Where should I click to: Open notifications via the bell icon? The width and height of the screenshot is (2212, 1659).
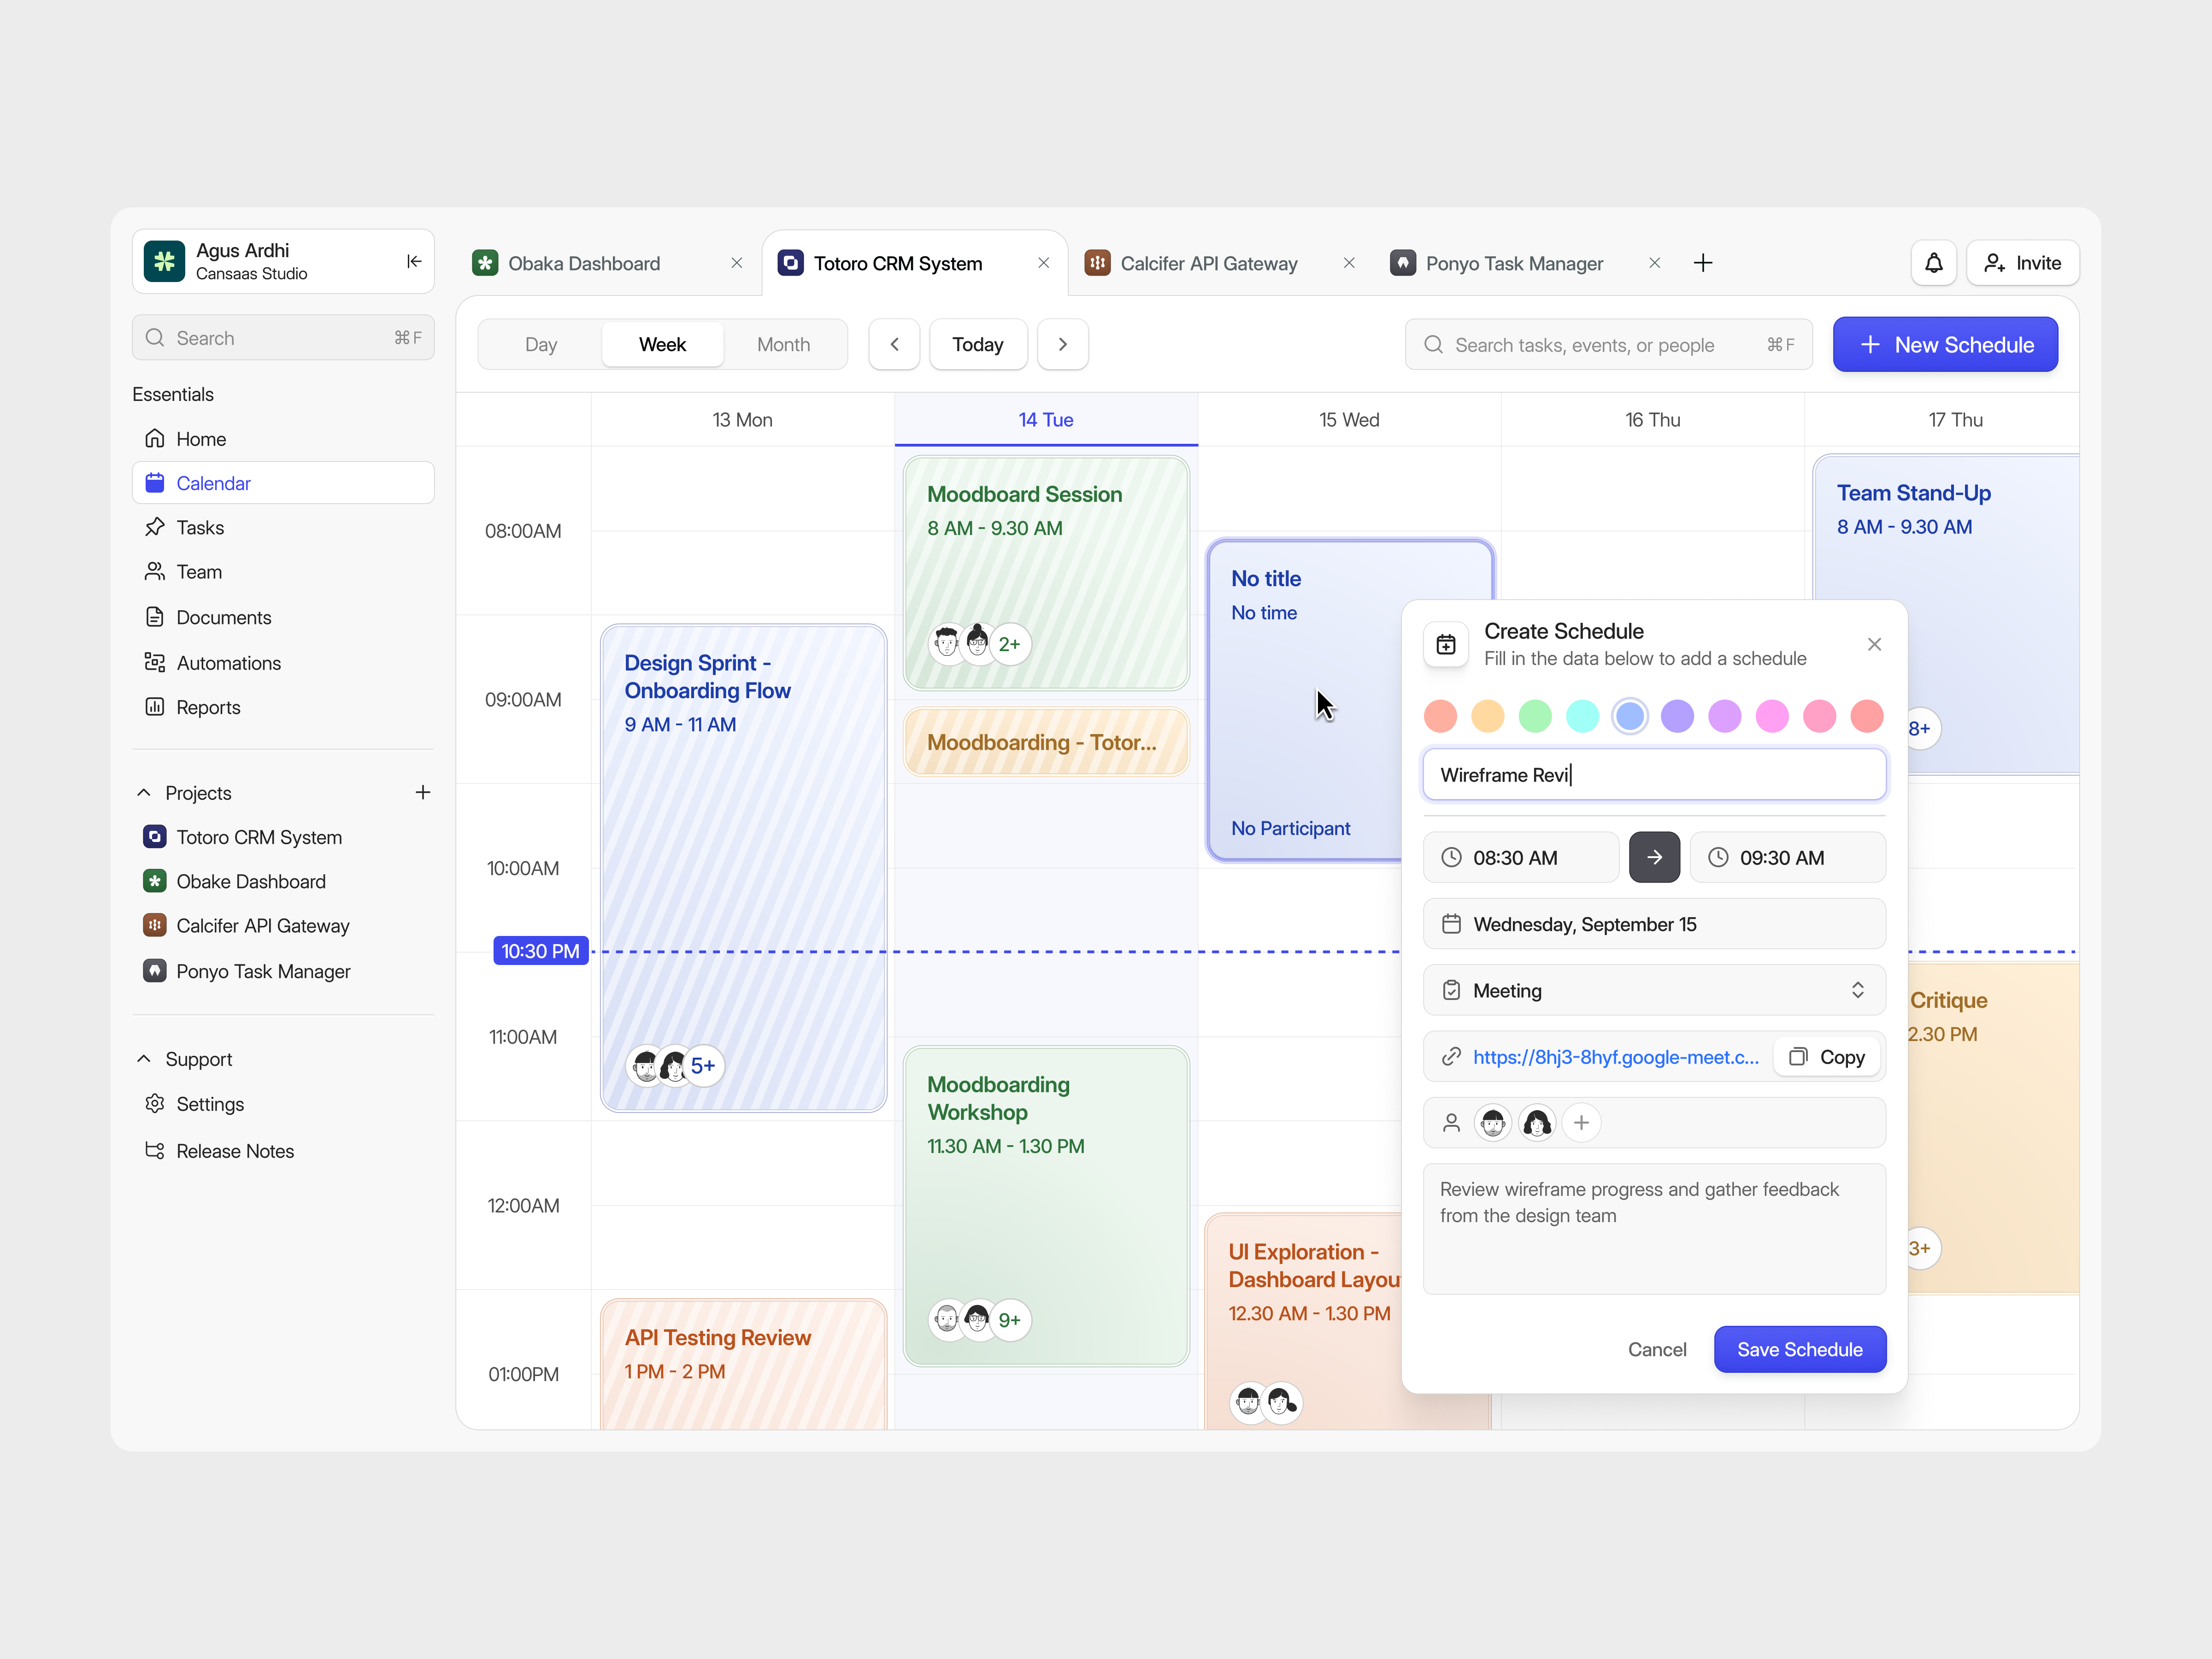click(x=1933, y=262)
